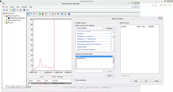The height and width of the screenshot is (92, 173).
Task: Click the red color line of % Processor Time
Action: pyautogui.click(x=40, y=83)
